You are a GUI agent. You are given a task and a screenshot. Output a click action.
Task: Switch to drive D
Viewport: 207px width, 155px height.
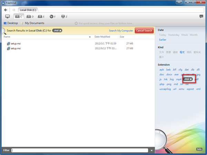pos(30,17)
